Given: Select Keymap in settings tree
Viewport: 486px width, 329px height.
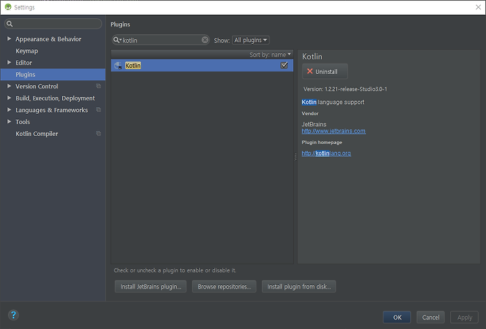Looking at the screenshot, I should pyautogui.click(x=26, y=51).
